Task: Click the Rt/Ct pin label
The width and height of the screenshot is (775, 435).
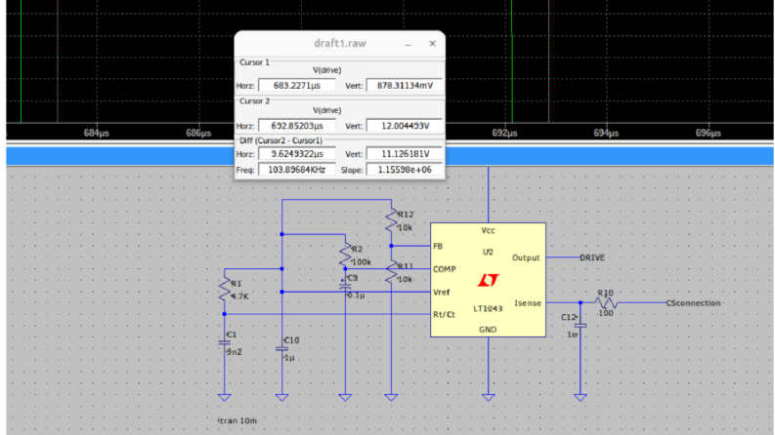Action: [444, 315]
